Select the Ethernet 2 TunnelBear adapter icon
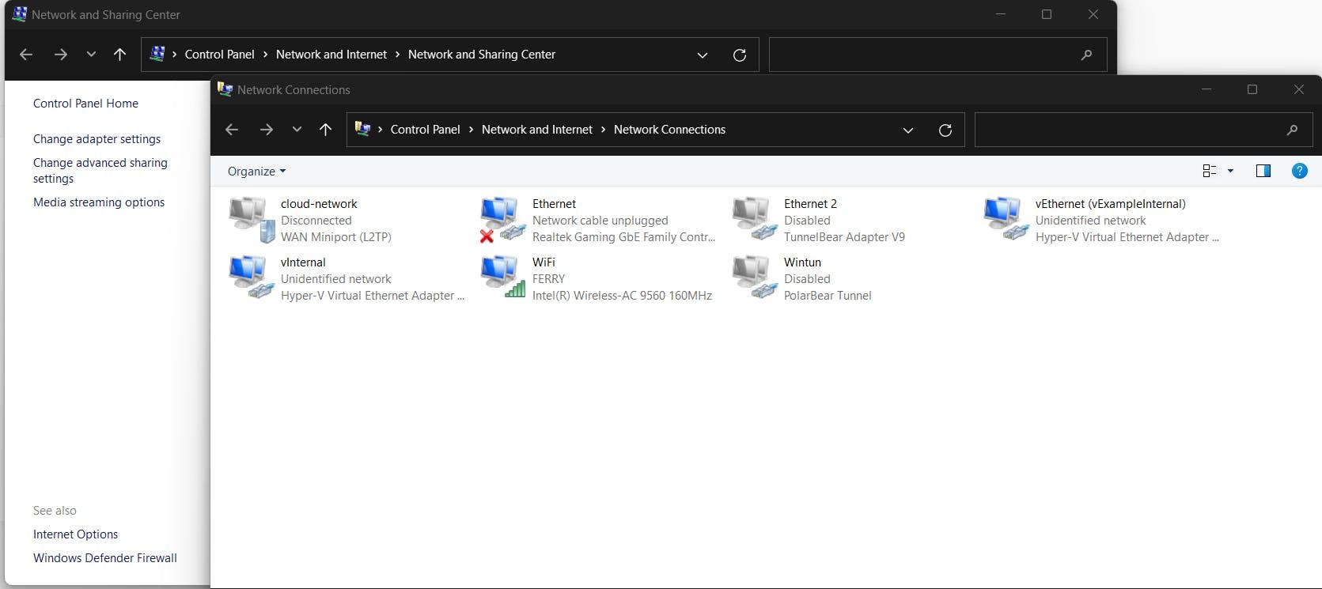Screen dimensions: 1322x589 (755, 220)
